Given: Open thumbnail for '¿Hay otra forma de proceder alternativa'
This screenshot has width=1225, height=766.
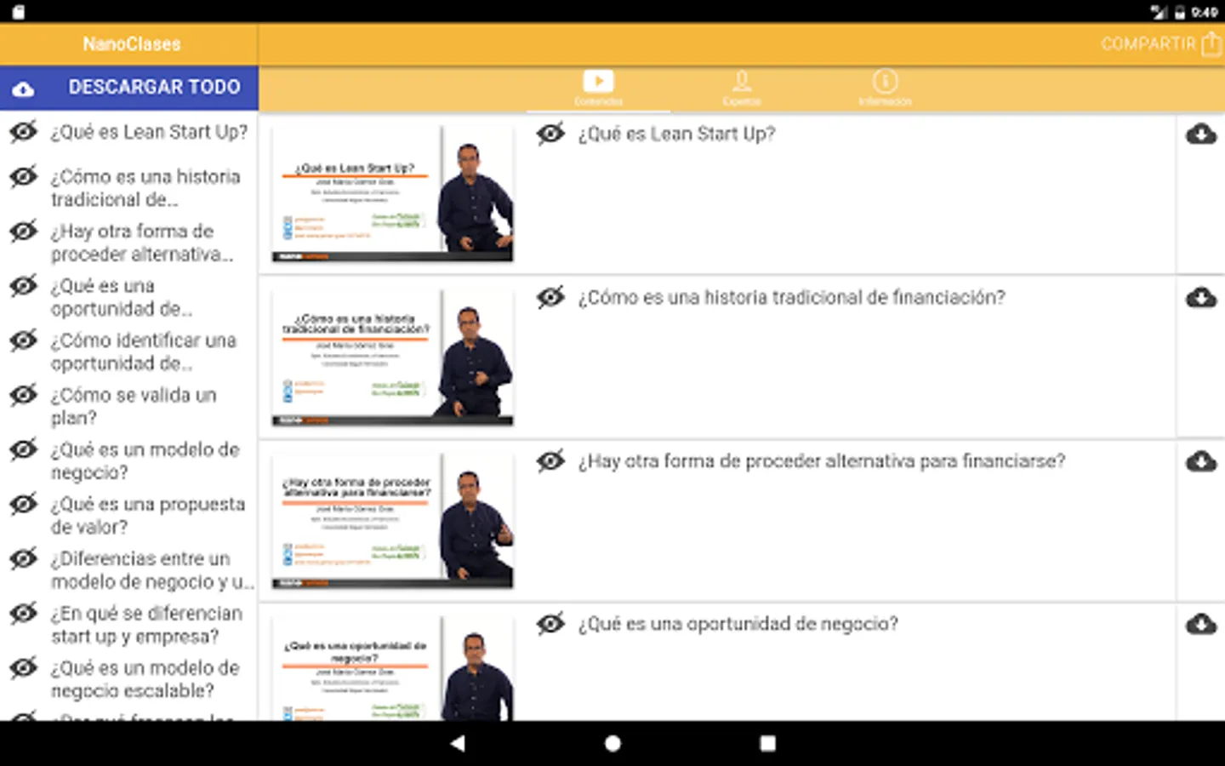Looking at the screenshot, I should [x=392, y=521].
